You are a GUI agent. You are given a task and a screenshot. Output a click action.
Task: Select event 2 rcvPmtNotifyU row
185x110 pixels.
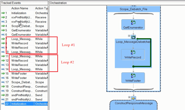point(24,17)
